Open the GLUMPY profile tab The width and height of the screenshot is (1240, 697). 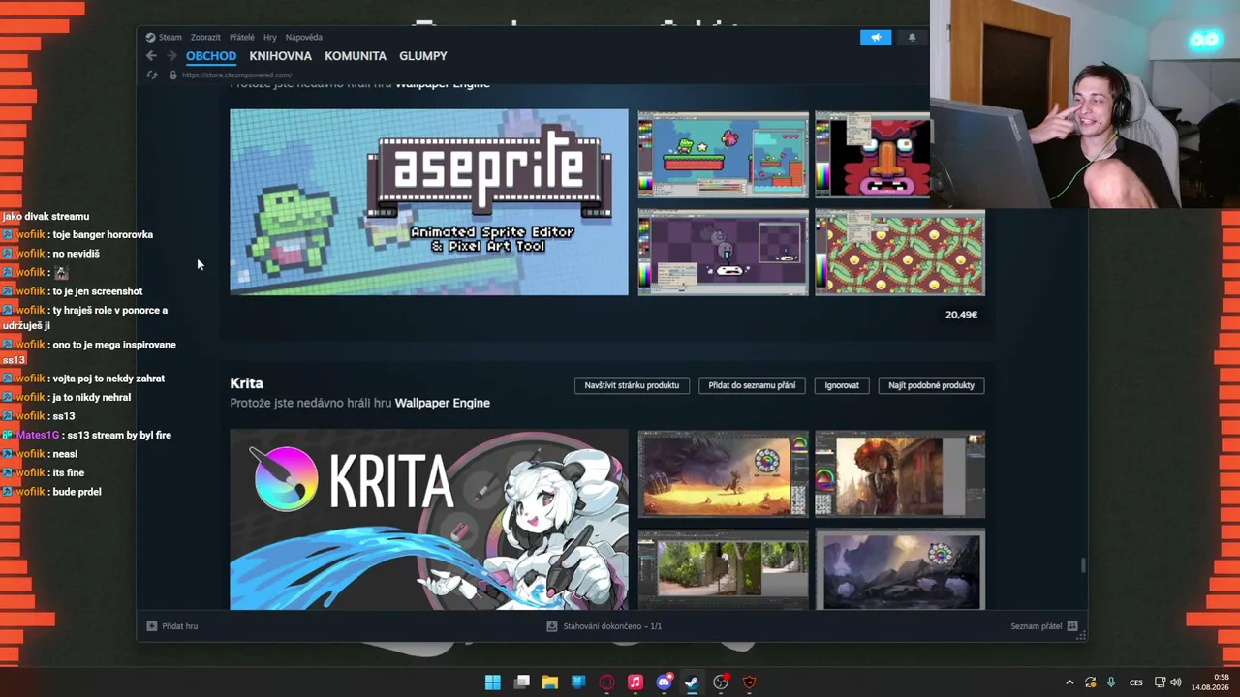tap(423, 56)
